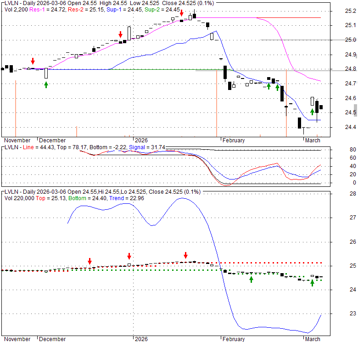Image resolution: width=358 pixels, height=342 pixels.
Task: Click the 25.2 price level on right axis
Action: 351,11
